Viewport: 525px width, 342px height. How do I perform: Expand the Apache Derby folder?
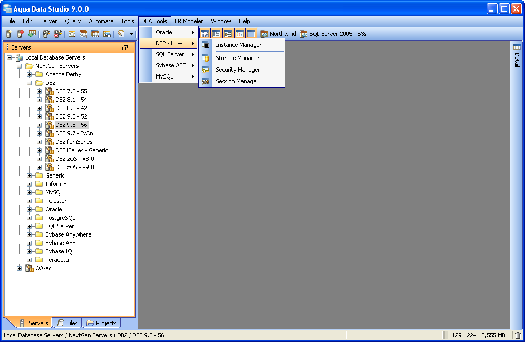[29, 74]
